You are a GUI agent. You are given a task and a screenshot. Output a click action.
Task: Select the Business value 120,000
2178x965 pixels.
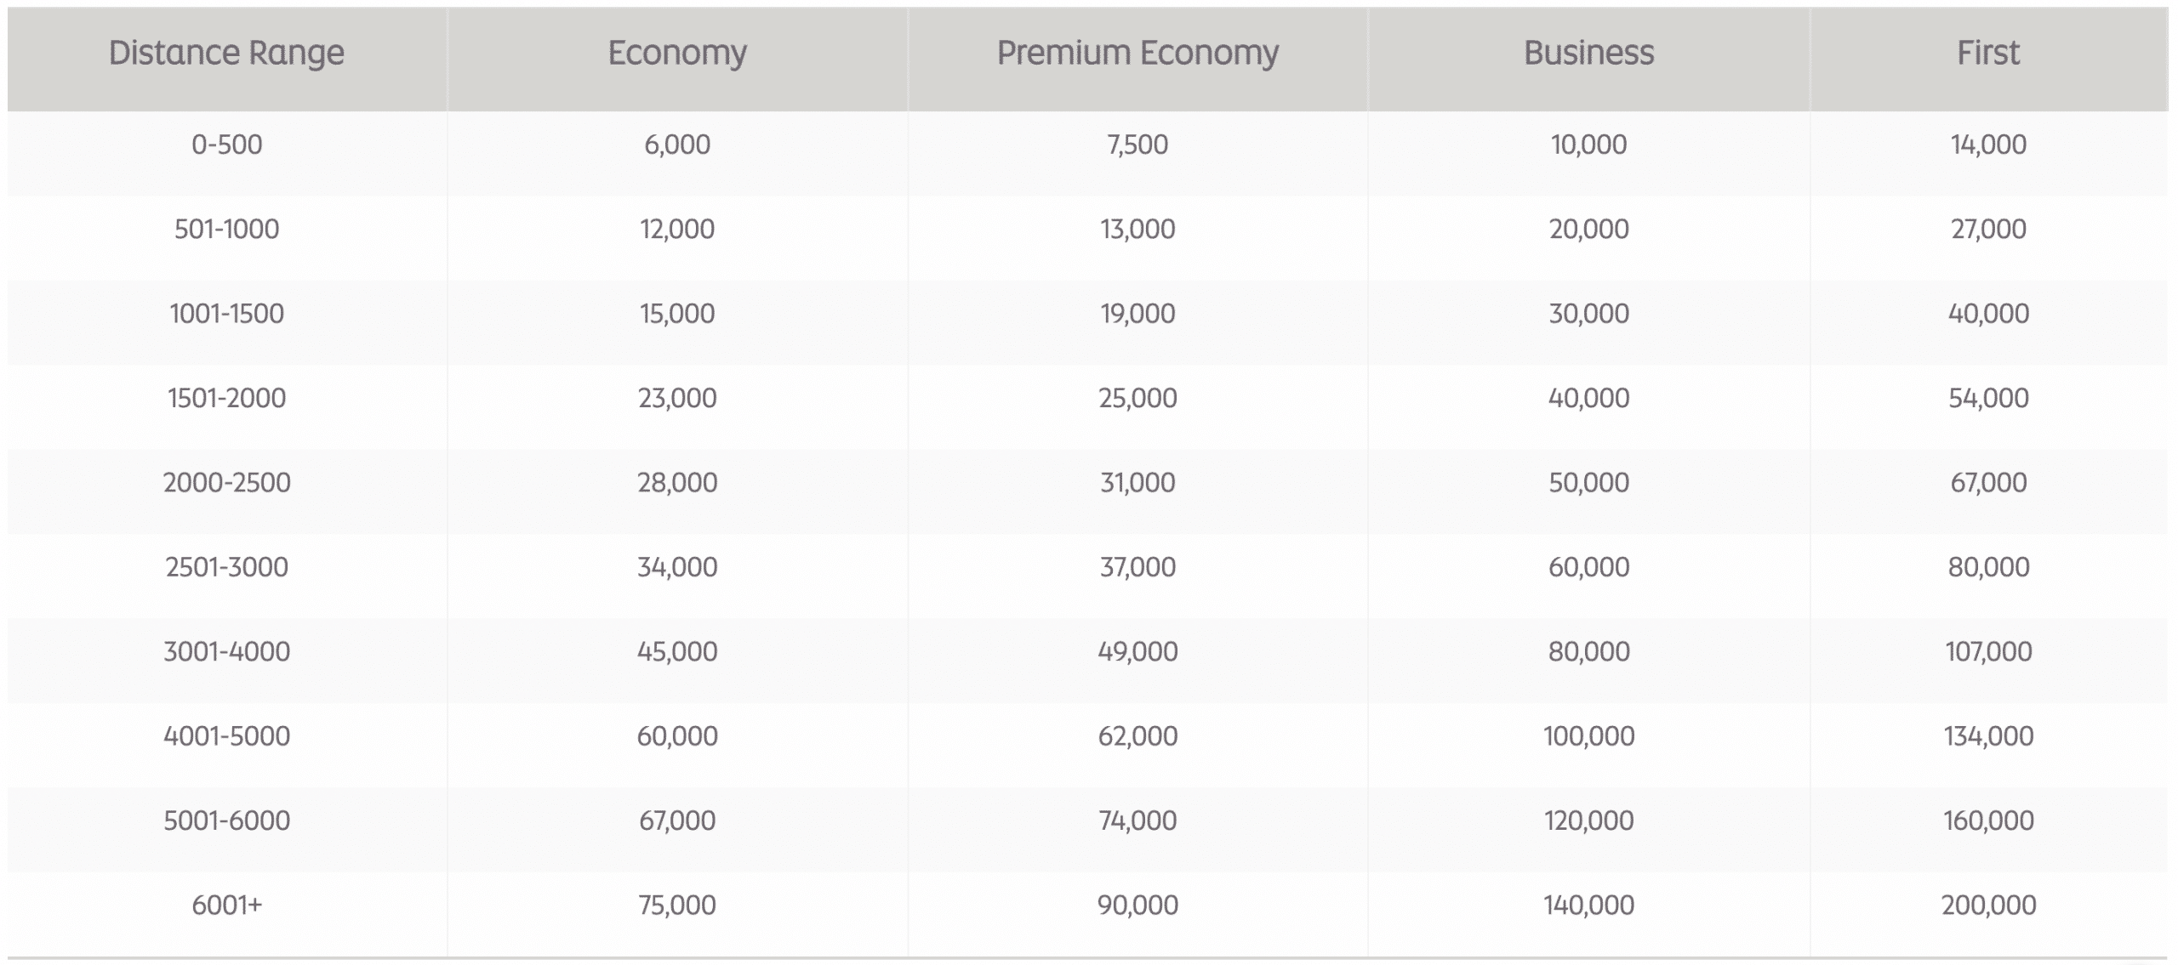1588,820
